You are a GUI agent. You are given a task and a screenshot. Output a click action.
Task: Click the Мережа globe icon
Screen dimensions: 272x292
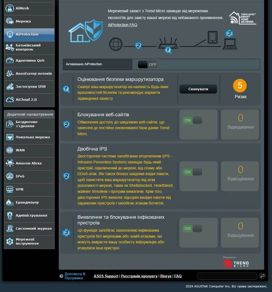tap(10, 21)
